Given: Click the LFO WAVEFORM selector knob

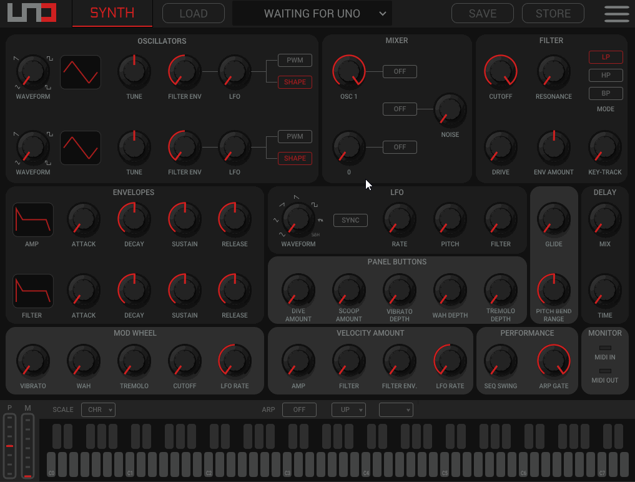Looking at the screenshot, I should [x=298, y=219].
